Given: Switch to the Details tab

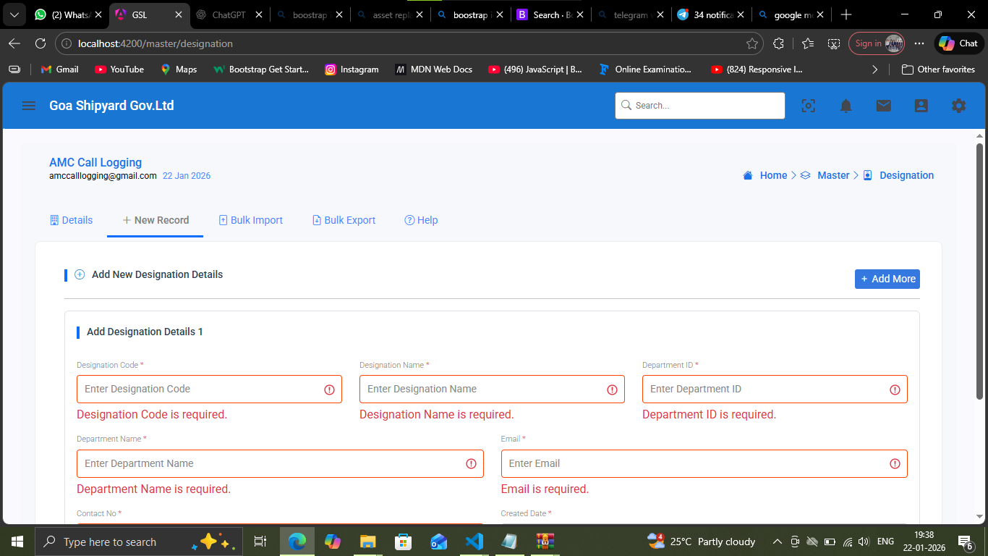Looking at the screenshot, I should (71, 220).
